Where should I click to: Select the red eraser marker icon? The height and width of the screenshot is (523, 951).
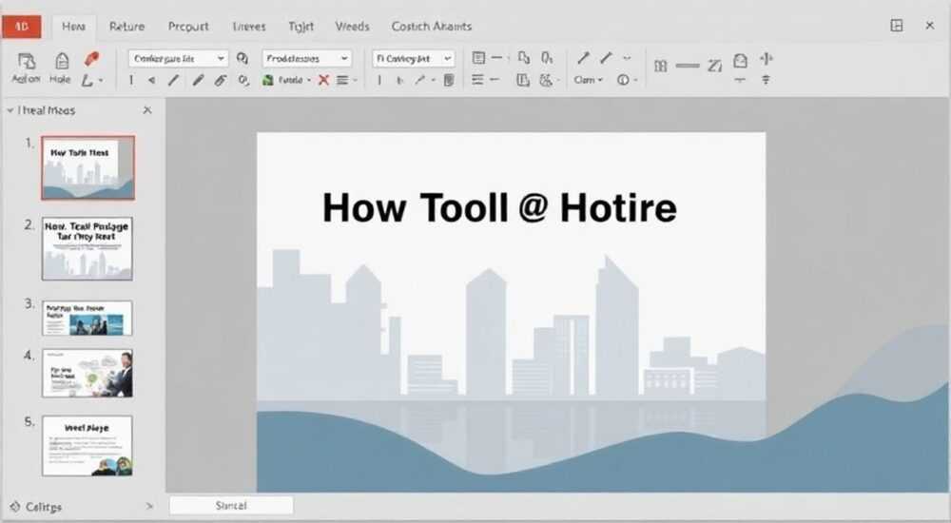click(91, 59)
